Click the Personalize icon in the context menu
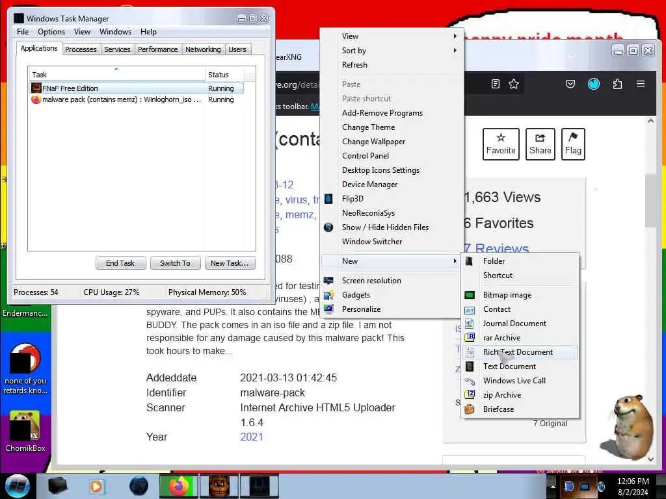Screen dimensions: 666x499 [328, 309]
